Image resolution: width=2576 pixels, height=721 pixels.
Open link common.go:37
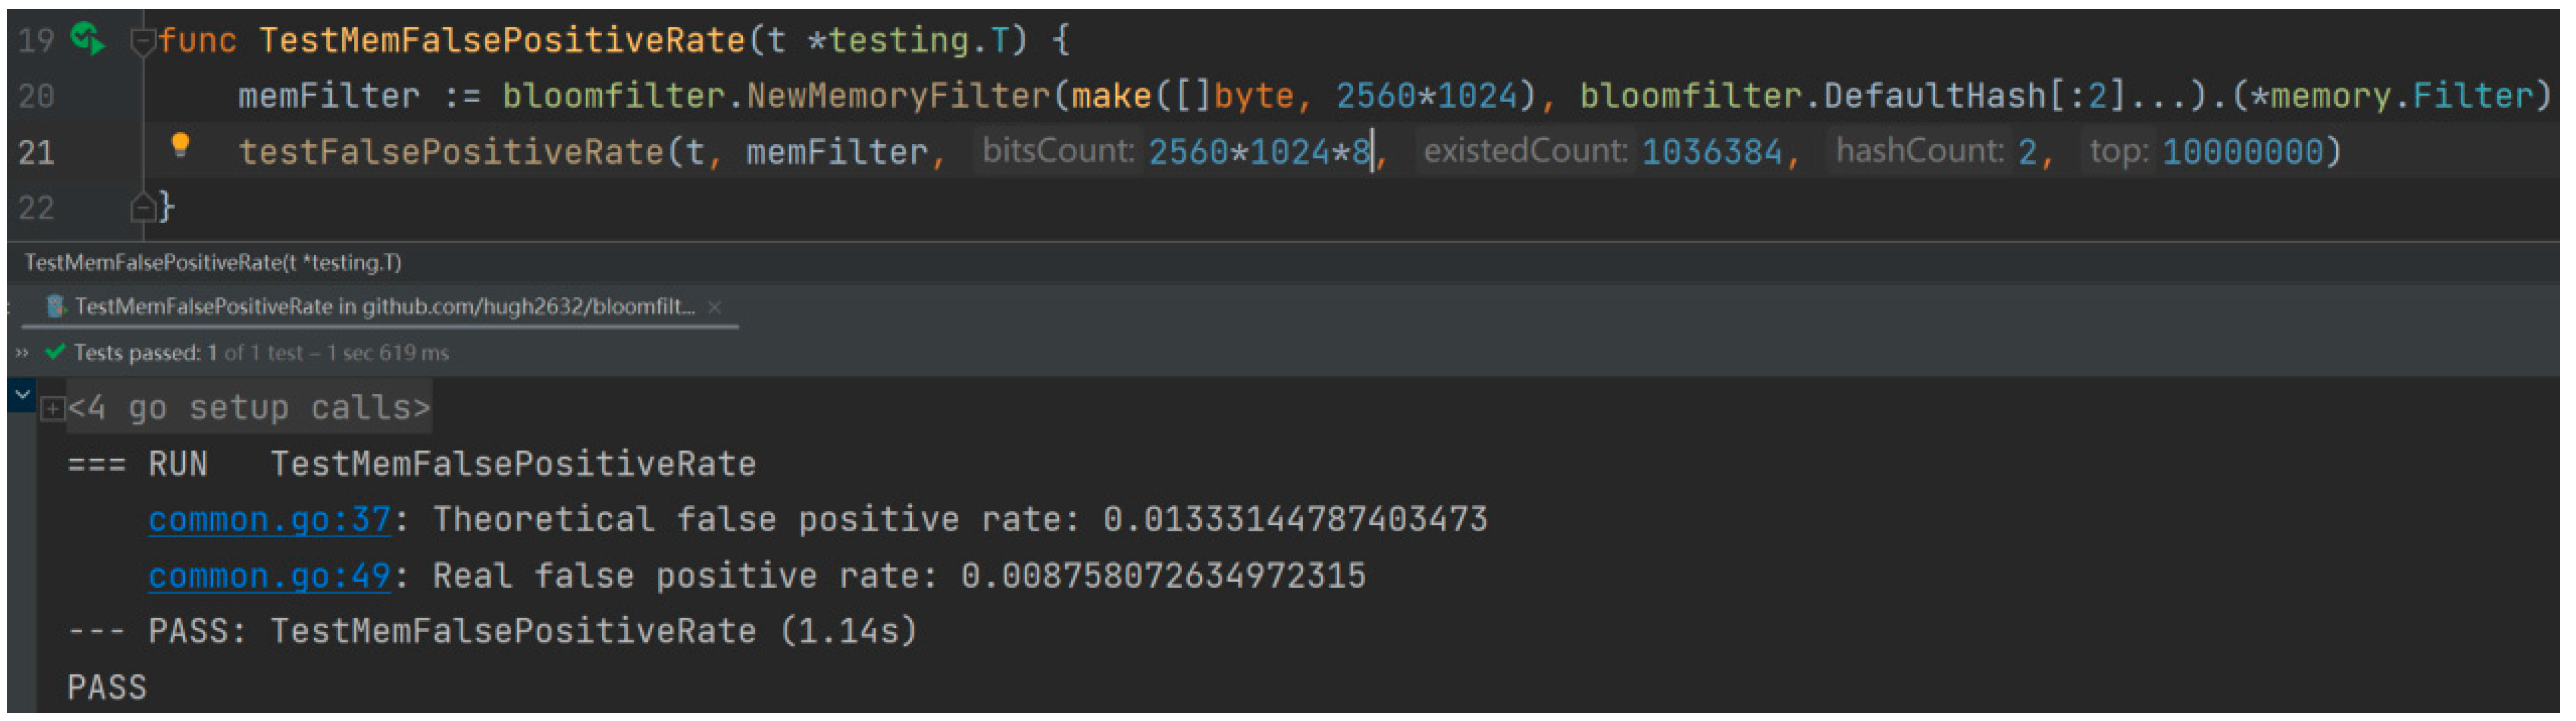tap(270, 520)
